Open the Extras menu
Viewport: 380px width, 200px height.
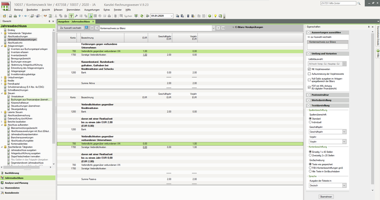coord(107,9)
